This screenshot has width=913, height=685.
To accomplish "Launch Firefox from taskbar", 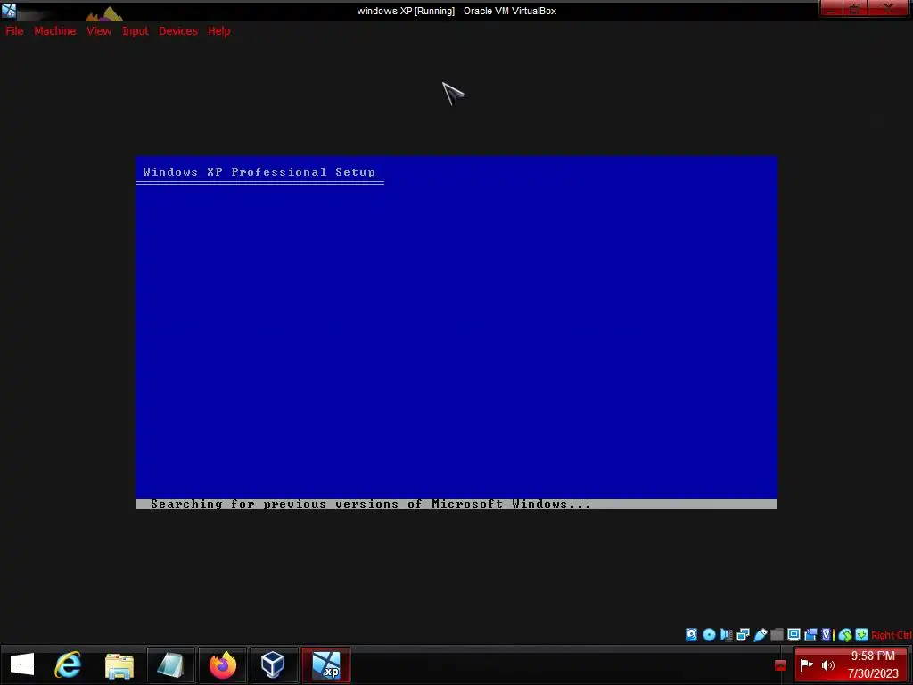I will 222,664.
